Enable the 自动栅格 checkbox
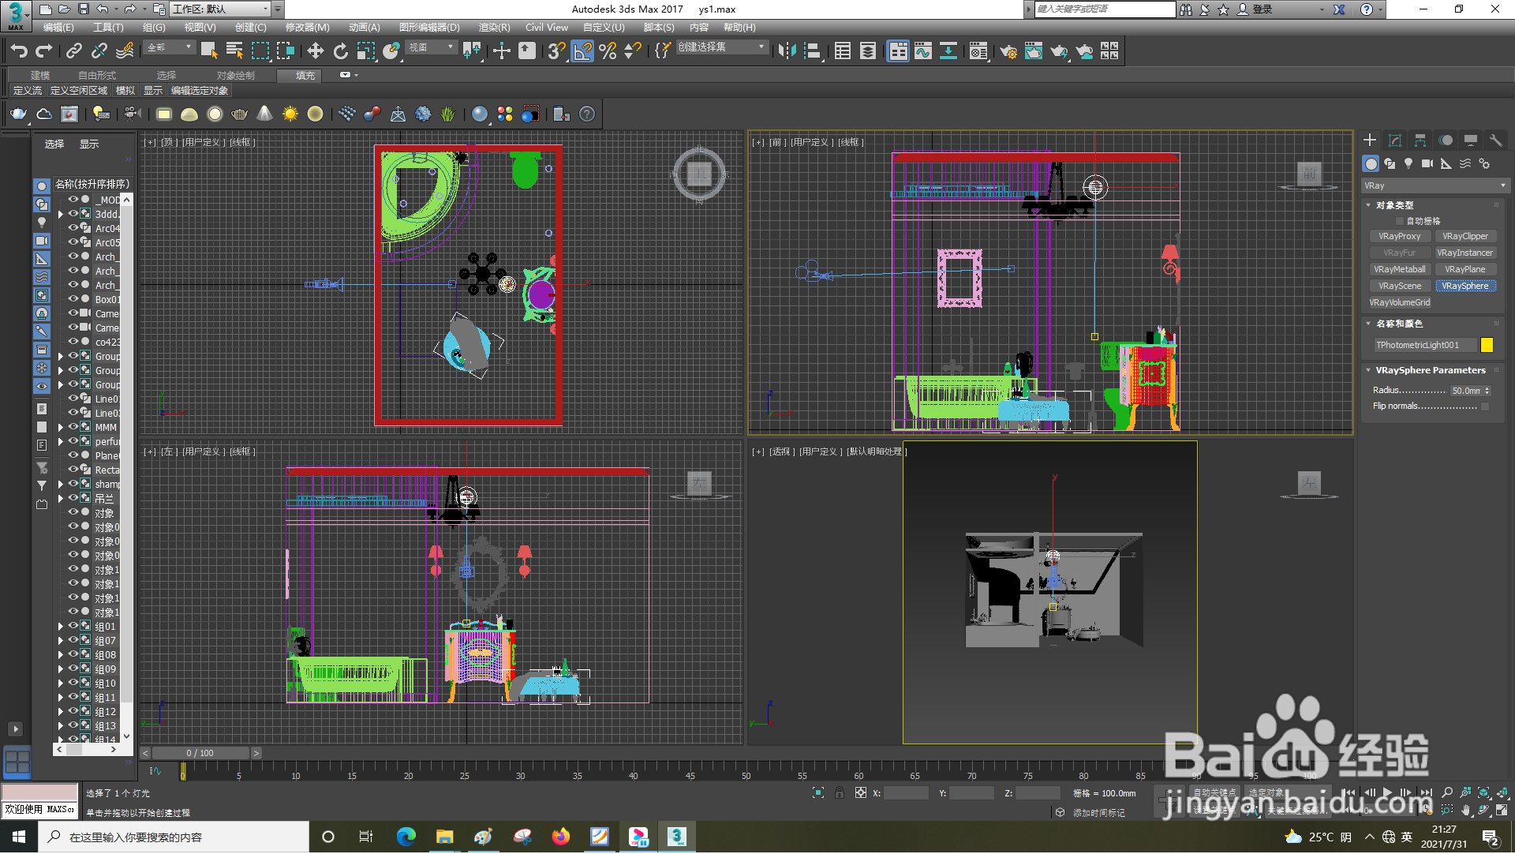The image size is (1515, 854). point(1401,222)
